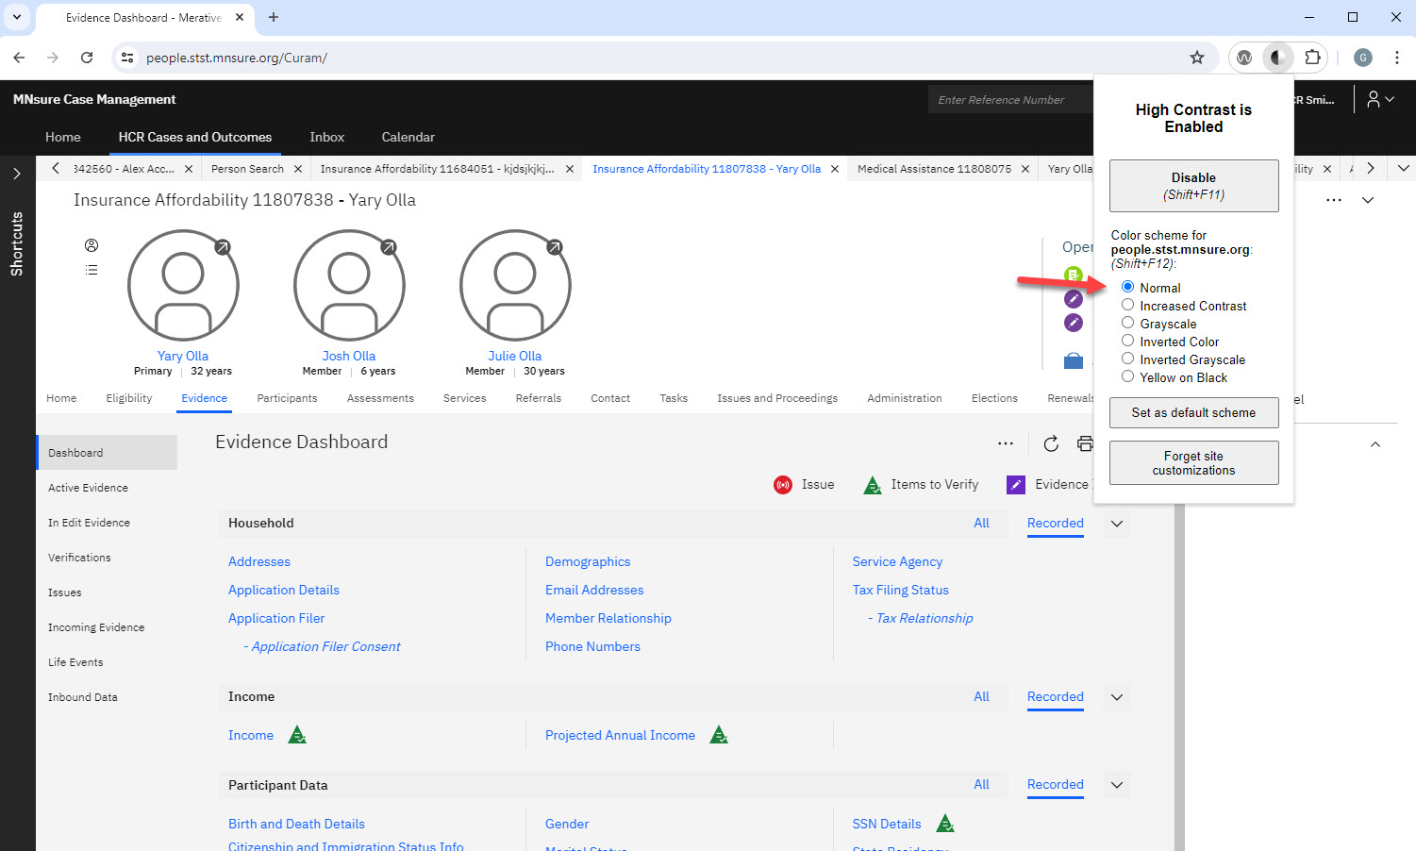Close the Medical Assistance 11808075 tab
The height and width of the screenshot is (851, 1416).
click(x=1025, y=169)
